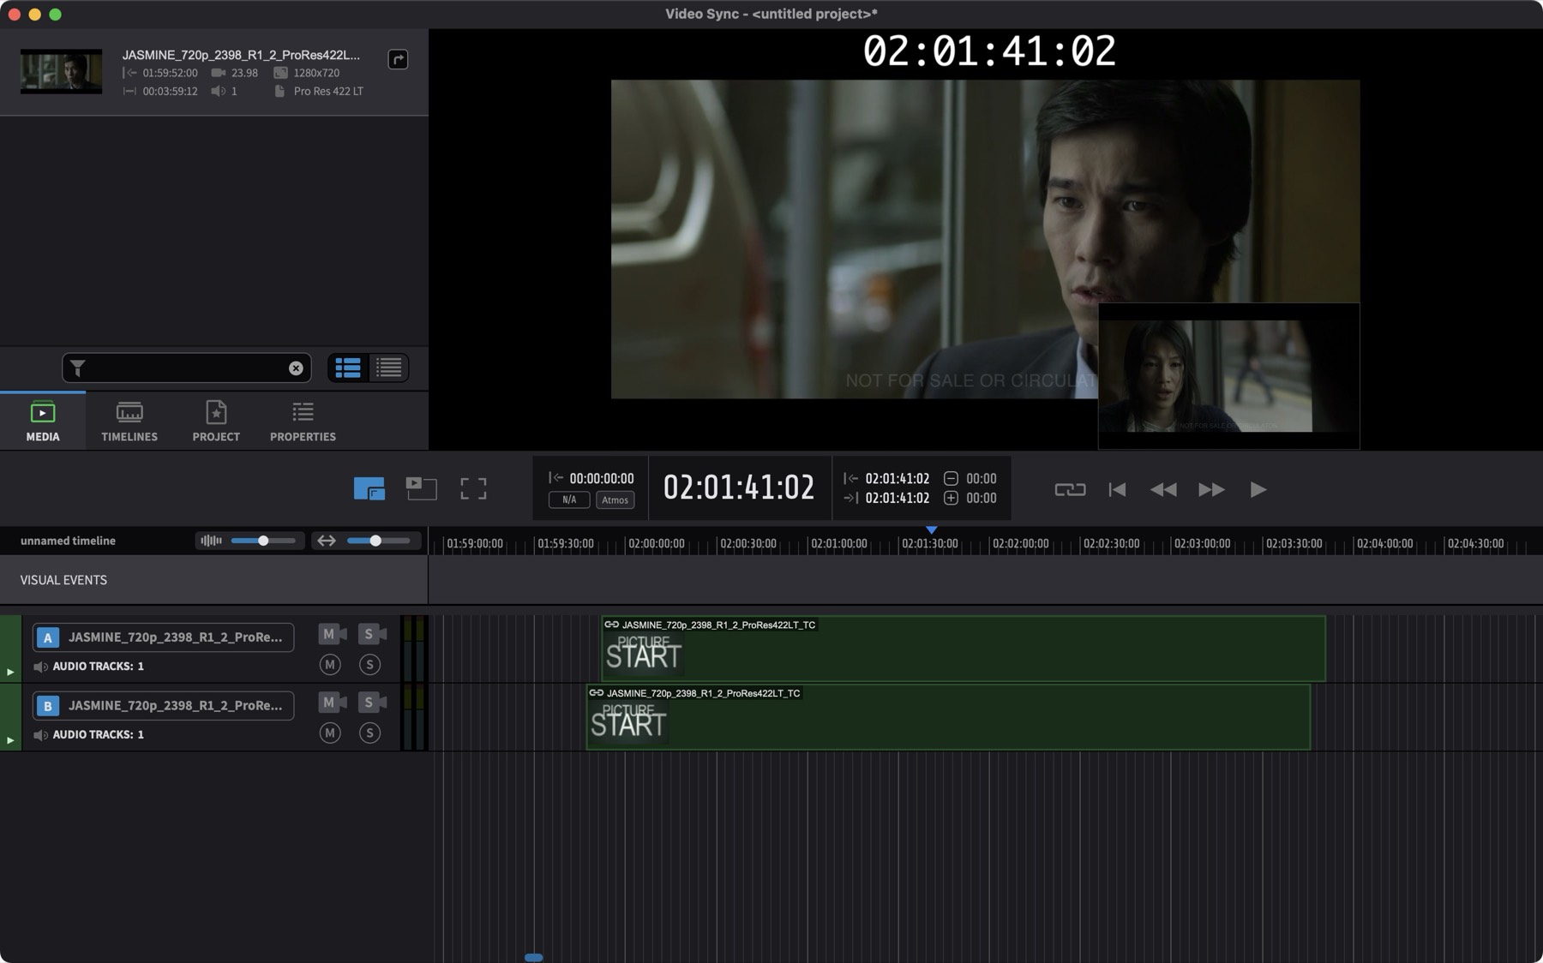Click the Atmos button
This screenshot has height=963, width=1543.
(x=615, y=500)
